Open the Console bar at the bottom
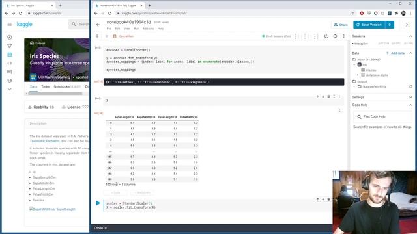Image resolution: width=417 pixels, height=234 pixels. click(212, 228)
